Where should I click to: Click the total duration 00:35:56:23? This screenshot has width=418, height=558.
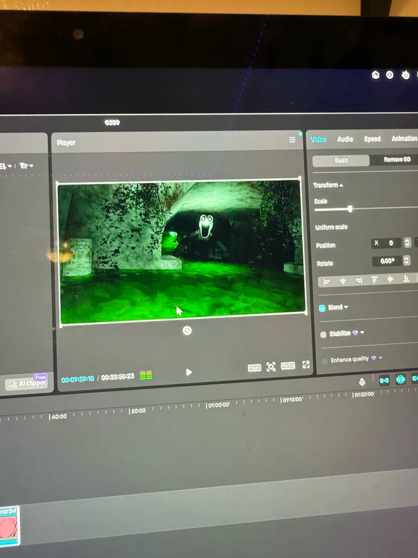[x=118, y=377]
